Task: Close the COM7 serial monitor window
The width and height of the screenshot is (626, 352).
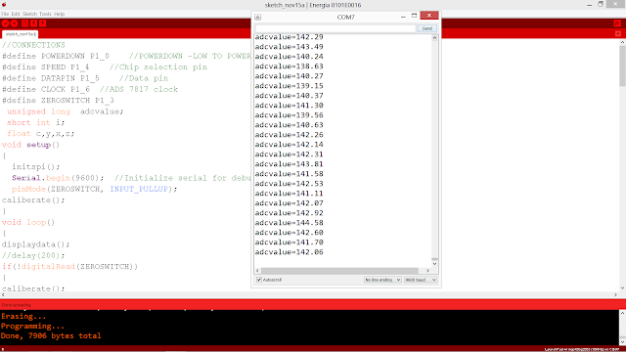Action: pyautogui.click(x=429, y=16)
